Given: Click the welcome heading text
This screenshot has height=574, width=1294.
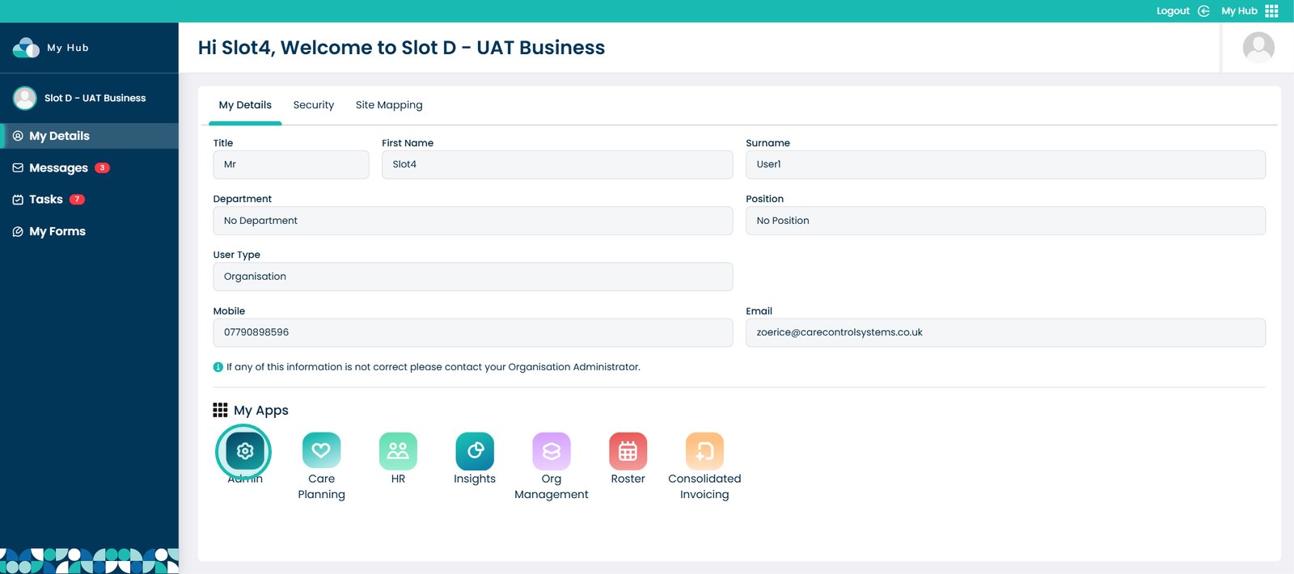Looking at the screenshot, I should coord(401,48).
